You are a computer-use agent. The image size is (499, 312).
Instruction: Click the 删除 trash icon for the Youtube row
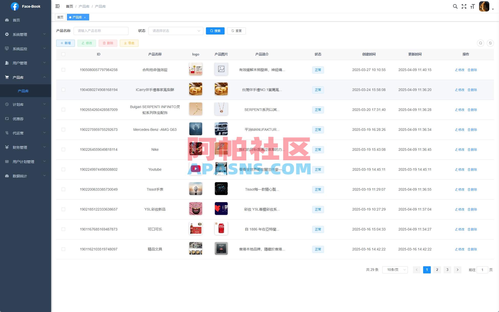472,169
